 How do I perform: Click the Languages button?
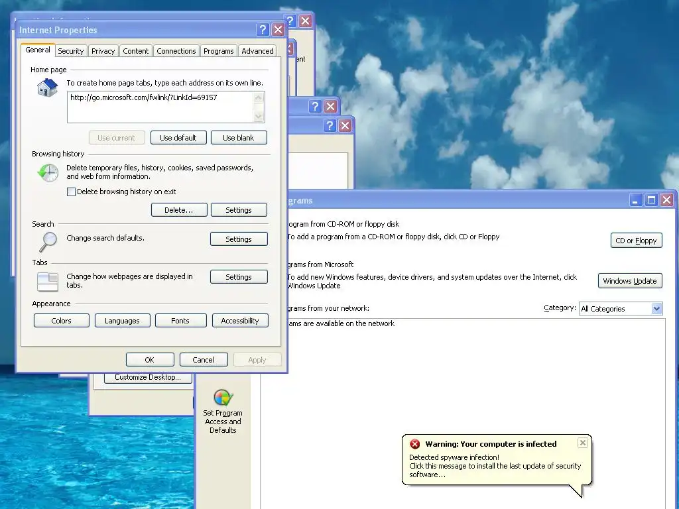tap(122, 321)
